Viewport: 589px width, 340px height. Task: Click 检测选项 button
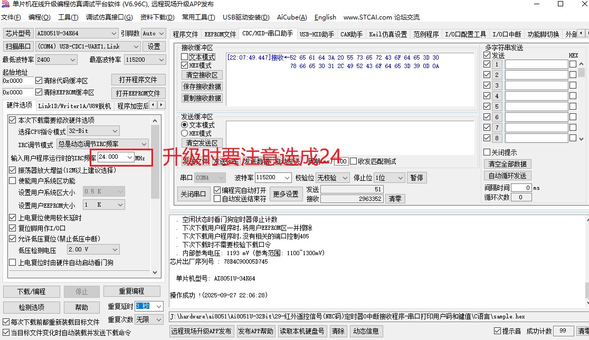(x=32, y=307)
